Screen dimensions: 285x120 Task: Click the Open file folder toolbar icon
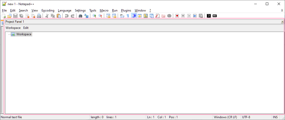9,16
